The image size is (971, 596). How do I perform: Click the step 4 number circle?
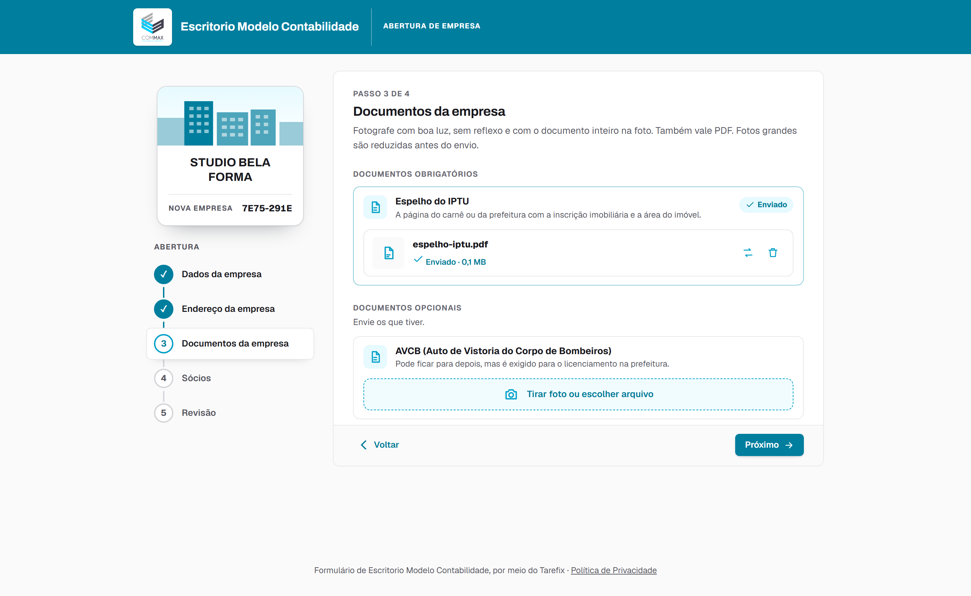(x=164, y=378)
